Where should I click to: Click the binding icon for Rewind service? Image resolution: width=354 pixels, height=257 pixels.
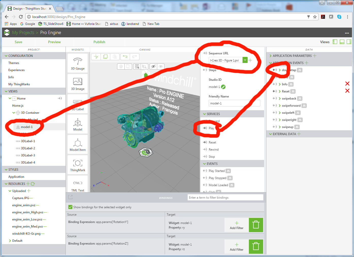tap(205, 149)
